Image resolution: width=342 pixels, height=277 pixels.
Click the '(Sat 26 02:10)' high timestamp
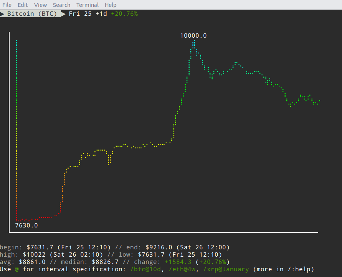tap(76, 254)
